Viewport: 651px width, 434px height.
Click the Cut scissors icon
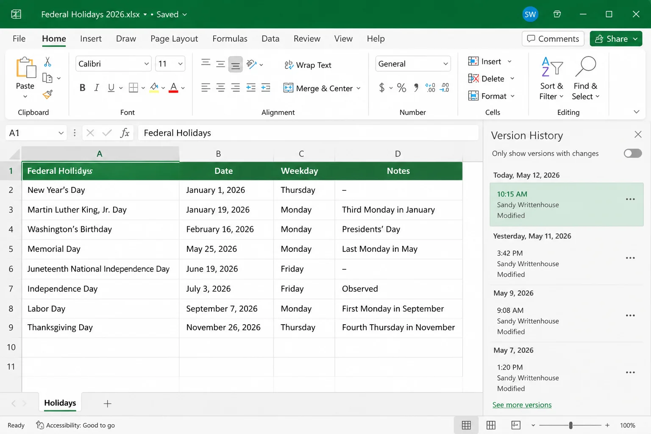pos(48,62)
